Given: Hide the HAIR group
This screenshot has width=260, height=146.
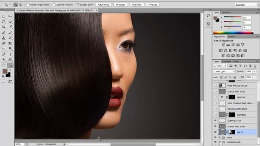Looking at the screenshot, I should (215, 137).
